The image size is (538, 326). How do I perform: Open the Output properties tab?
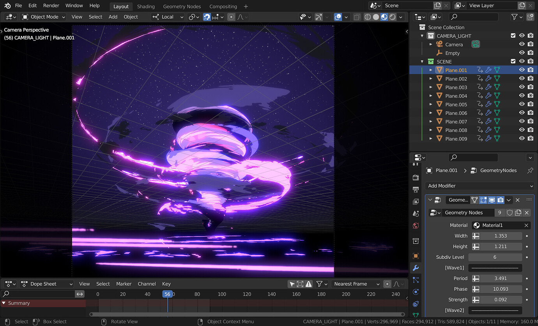[x=416, y=190]
